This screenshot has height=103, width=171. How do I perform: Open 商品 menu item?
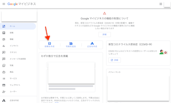(x=18, y=72)
